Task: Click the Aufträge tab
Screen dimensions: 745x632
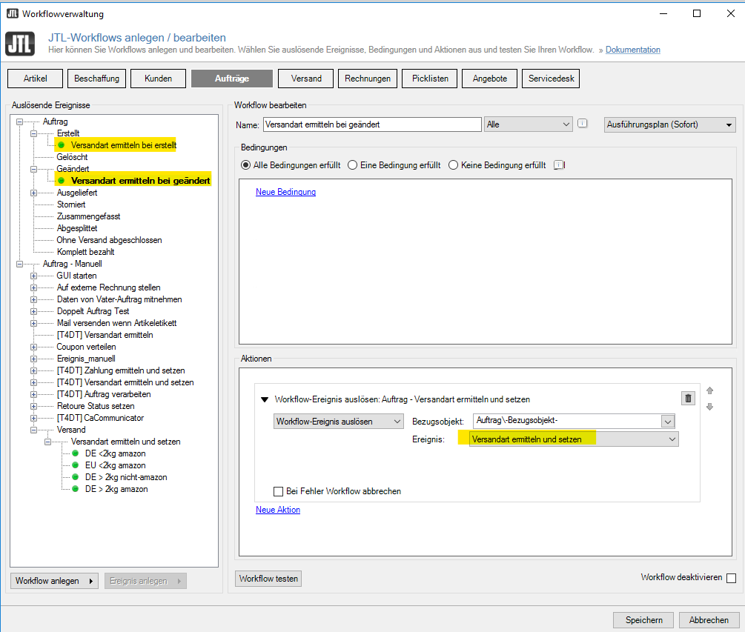Action: tap(232, 79)
